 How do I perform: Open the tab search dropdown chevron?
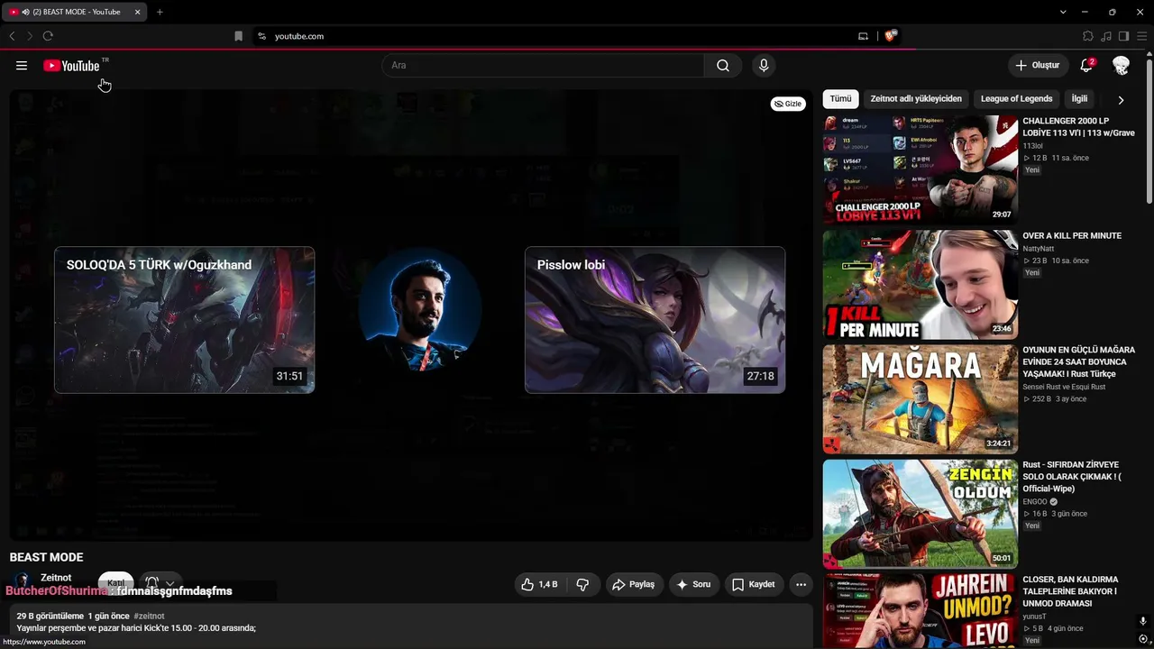click(x=1063, y=12)
